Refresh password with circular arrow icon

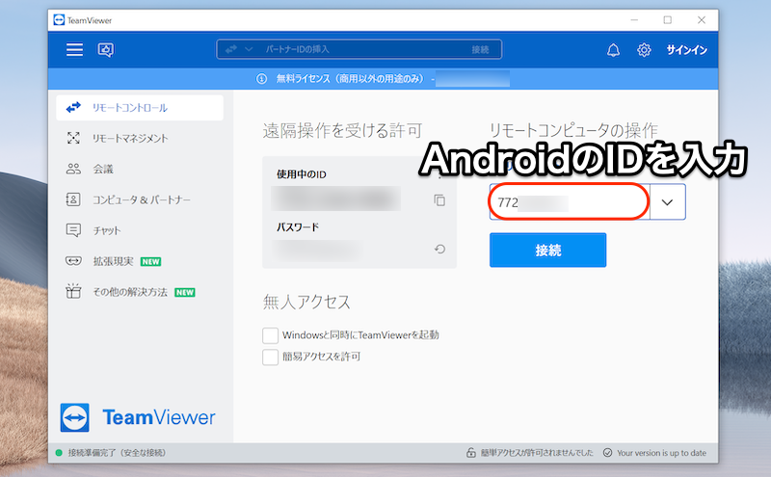439,250
